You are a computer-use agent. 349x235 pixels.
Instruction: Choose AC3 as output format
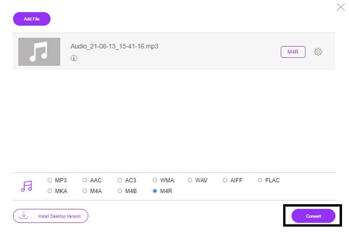pos(120,180)
